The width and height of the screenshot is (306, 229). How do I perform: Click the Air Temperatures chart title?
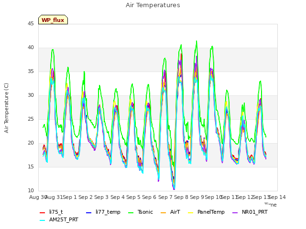click(153, 5)
